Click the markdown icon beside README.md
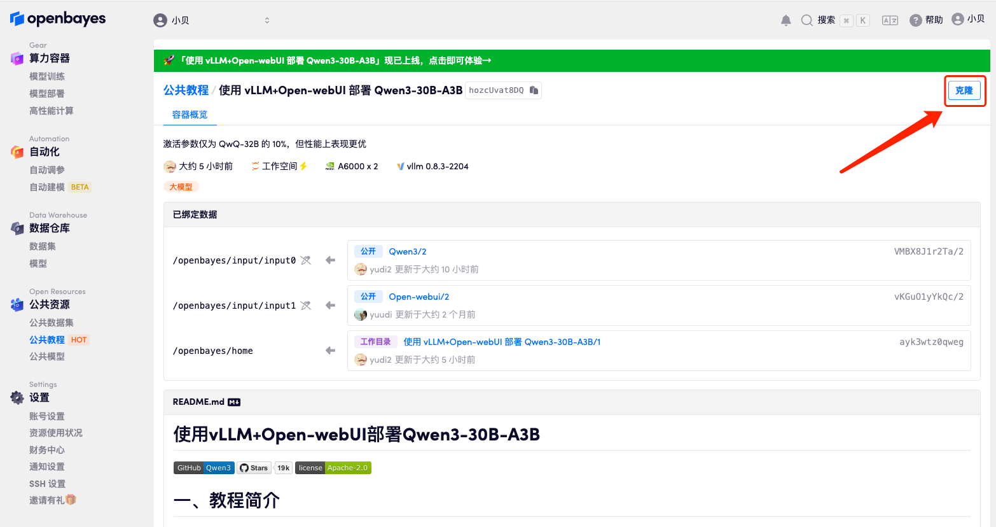 234,402
